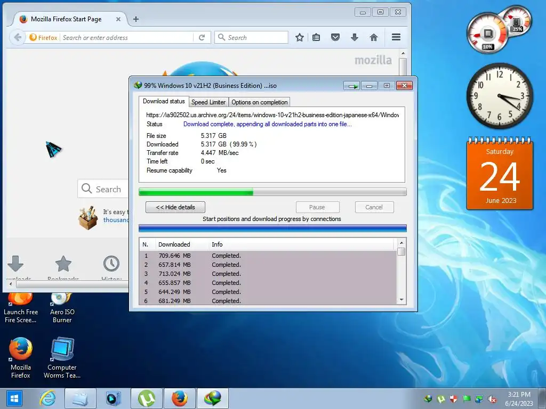Screen dimensions: 546x409
Task: Click Firefox horizontal scrollbar left arrow
Action: pyautogui.click(x=11, y=284)
